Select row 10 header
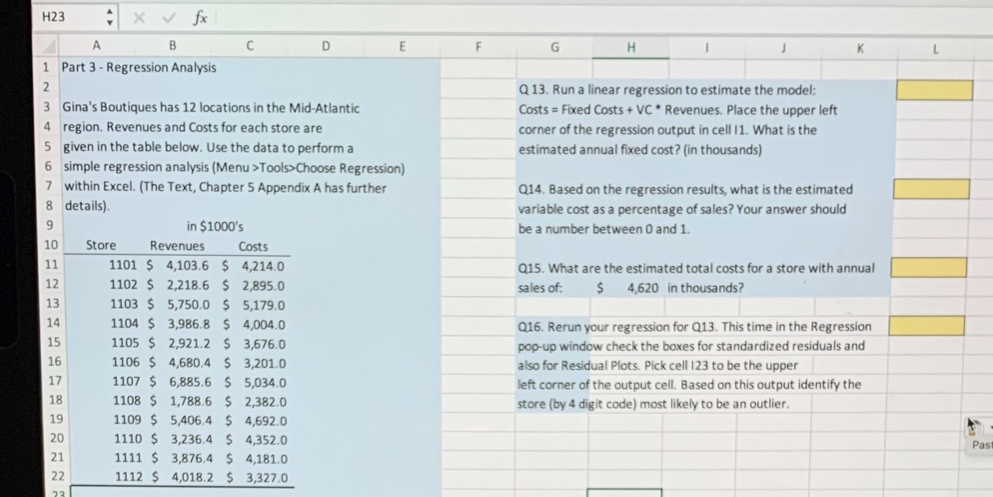The width and height of the screenshot is (993, 497). tap(51, 245)
